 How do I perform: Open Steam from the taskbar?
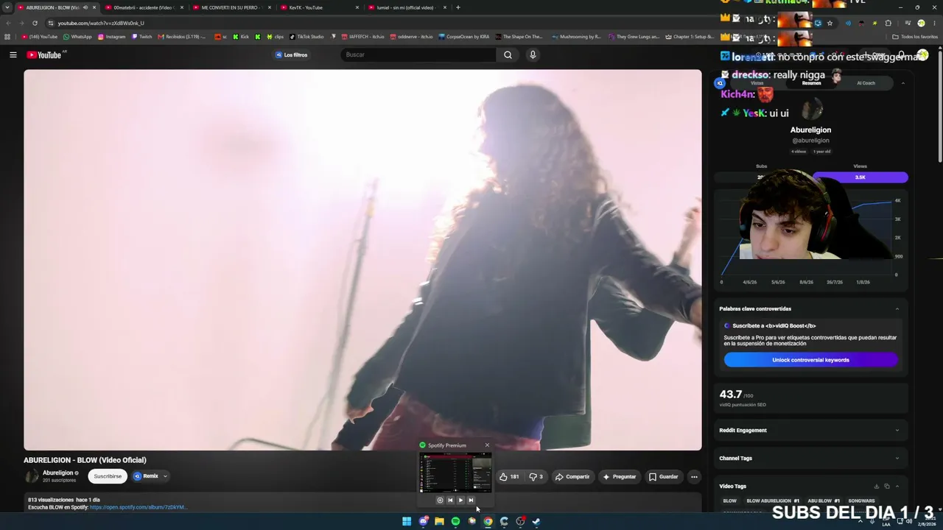pyautogui.click(x=536, y=521)
